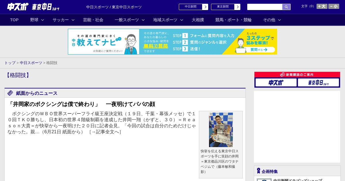This screenshot has height=181, width=345.
Task: Click arrow next to 東京新聞 button
Action: (237, 7)
